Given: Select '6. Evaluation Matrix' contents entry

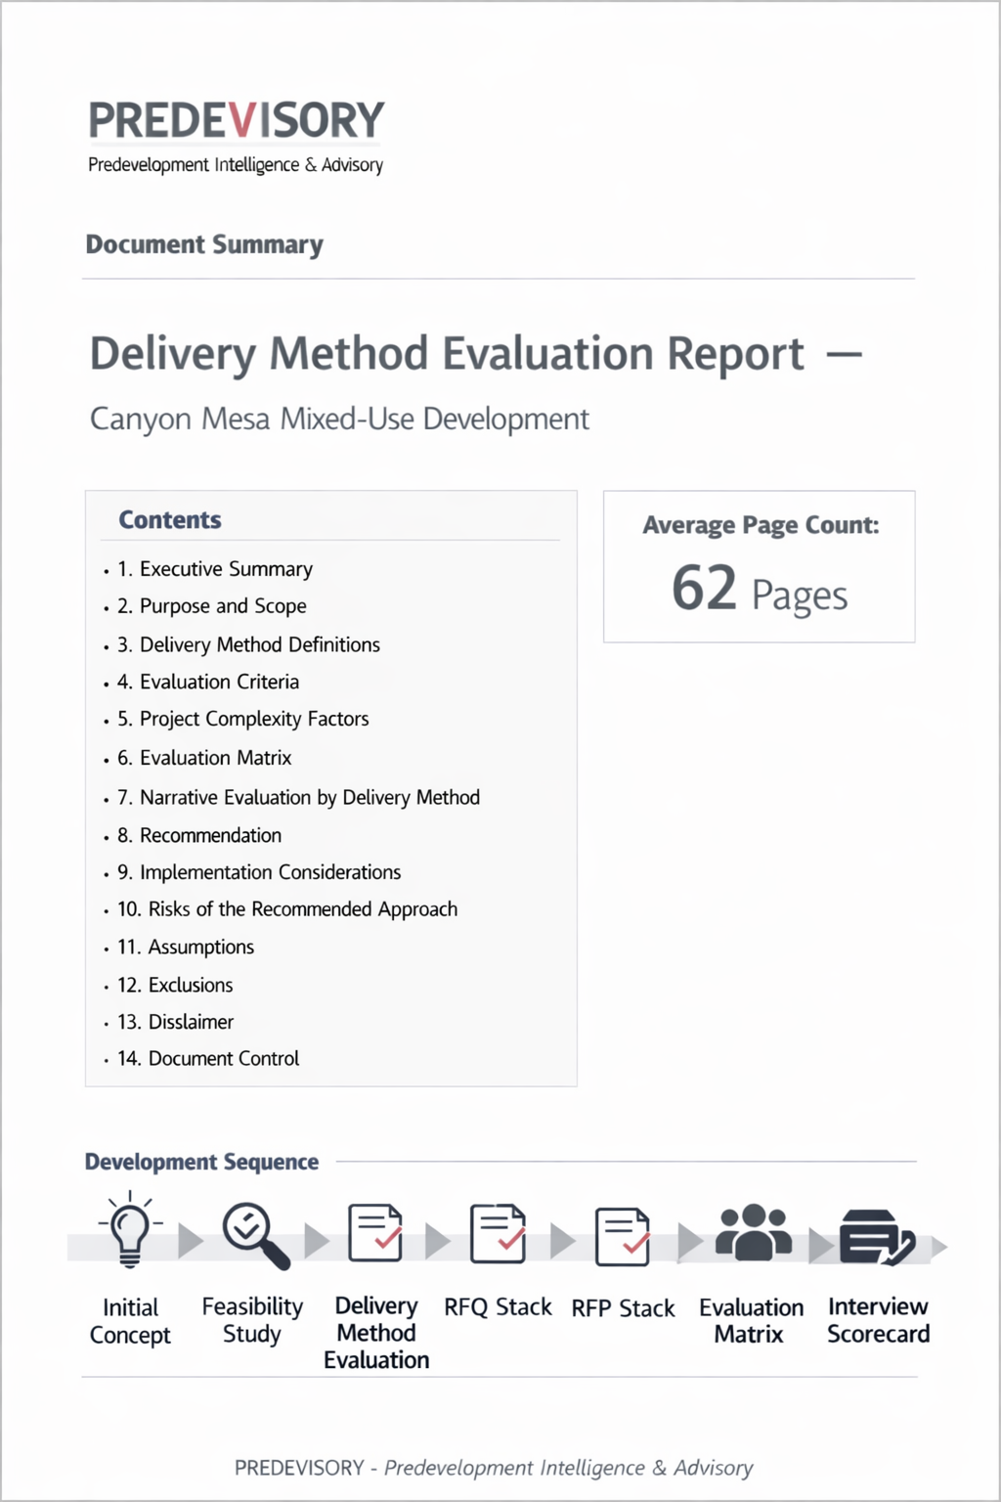Looking at the screenshot, I should tap(204, 758).
